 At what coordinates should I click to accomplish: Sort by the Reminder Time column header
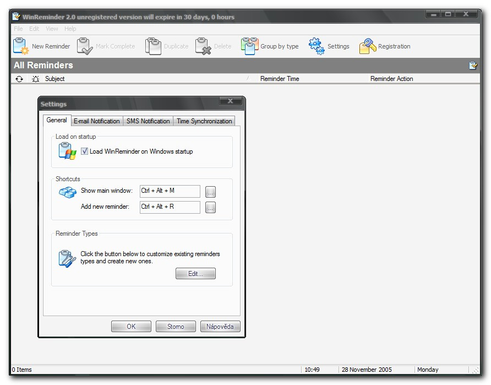click(x=280, y=79)
